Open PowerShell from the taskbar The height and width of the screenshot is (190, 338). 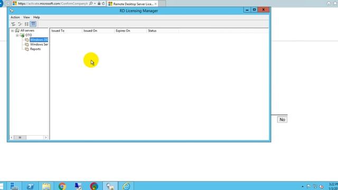[x=30, y=186]
